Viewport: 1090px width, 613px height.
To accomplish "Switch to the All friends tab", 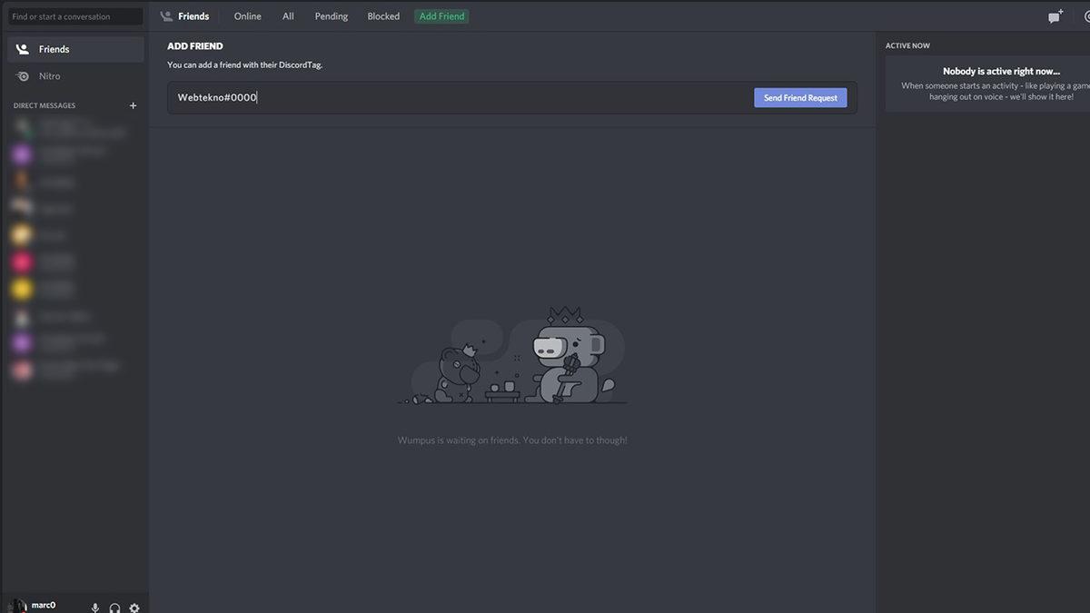I will pyautogui.click(x=287, y=15).
